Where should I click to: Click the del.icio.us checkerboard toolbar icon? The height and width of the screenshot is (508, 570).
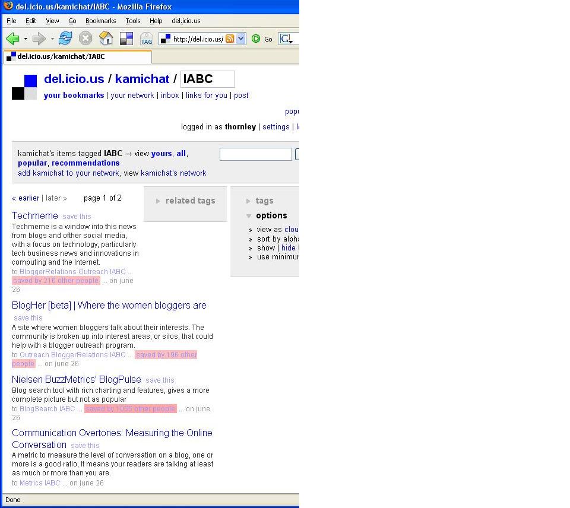click(126, 39)
